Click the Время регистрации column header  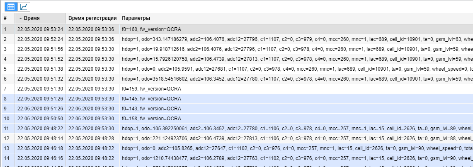[x=92, y=19]
